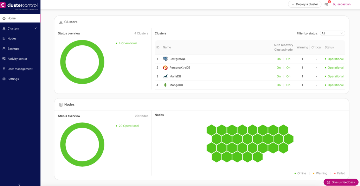Click the Backups sidebar icon

(x=4, y=49)
